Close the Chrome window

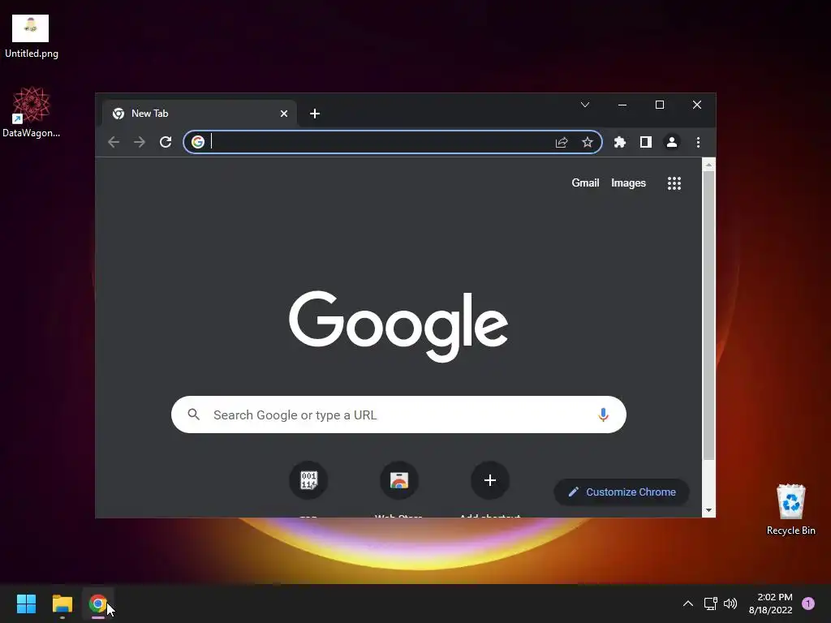click(697, 105)
